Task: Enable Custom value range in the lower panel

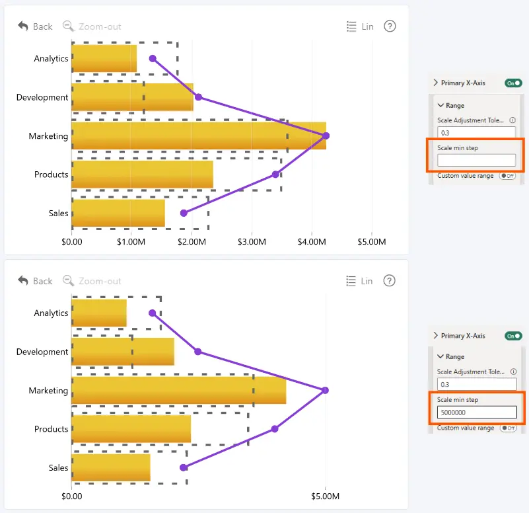Action: point(508,428)
